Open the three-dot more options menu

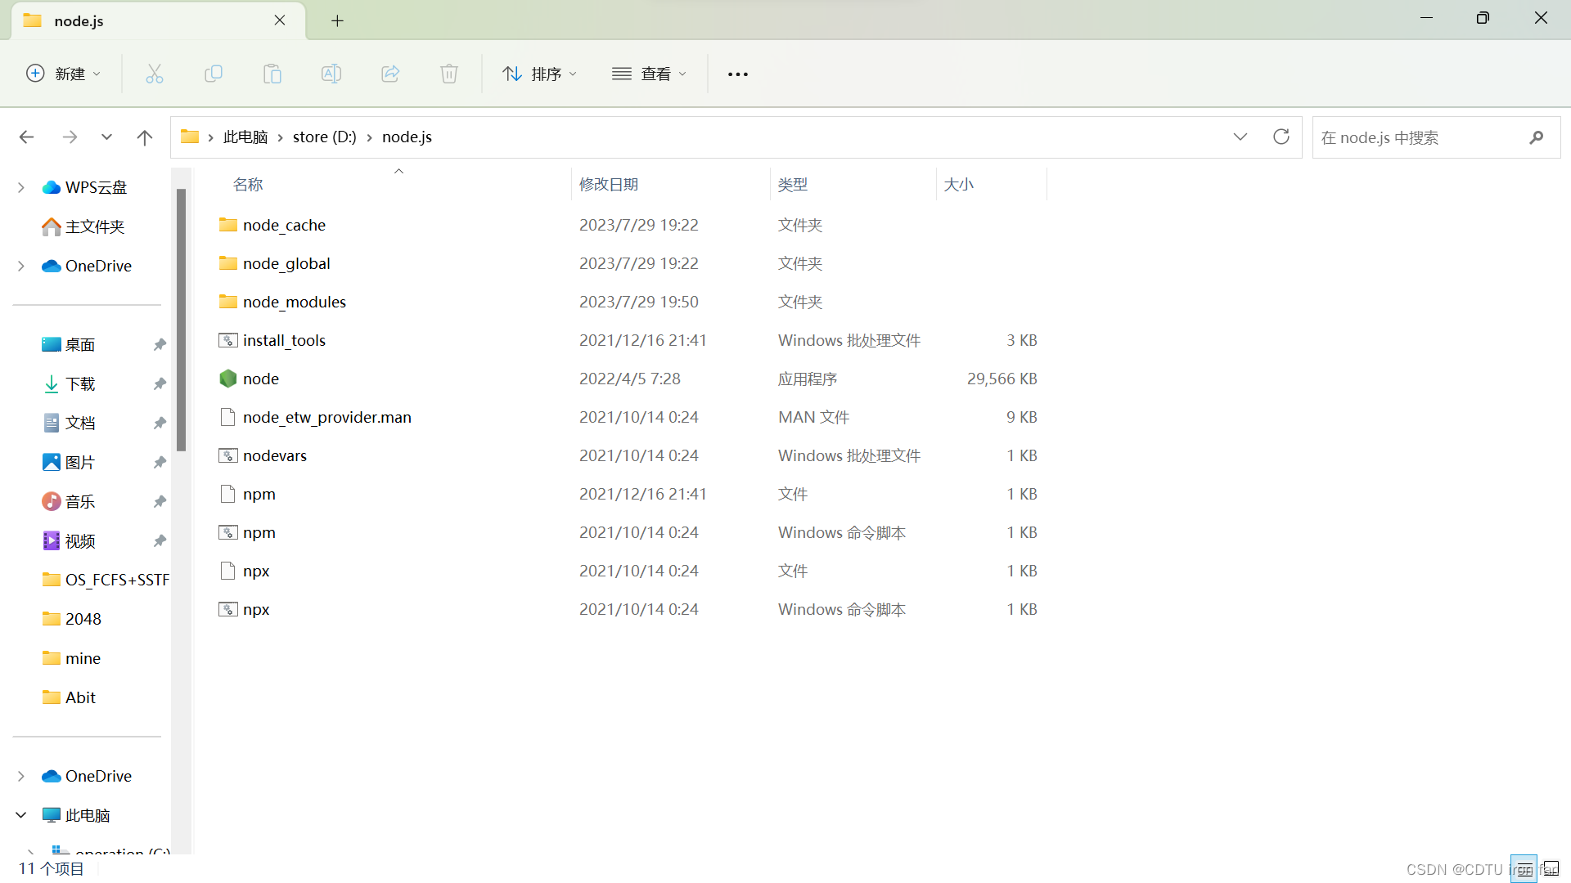(x=738, y=74)
